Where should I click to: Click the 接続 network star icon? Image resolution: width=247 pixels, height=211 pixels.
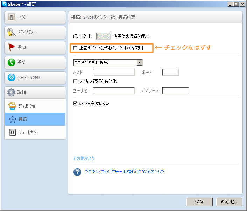point(13,119)
